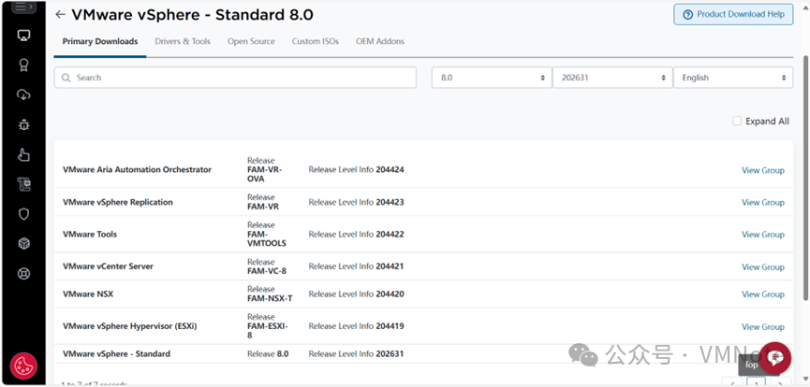
Task: Select VMware vSphere Hypervisor (ESXi) row title
Action: tap(129, 326)
